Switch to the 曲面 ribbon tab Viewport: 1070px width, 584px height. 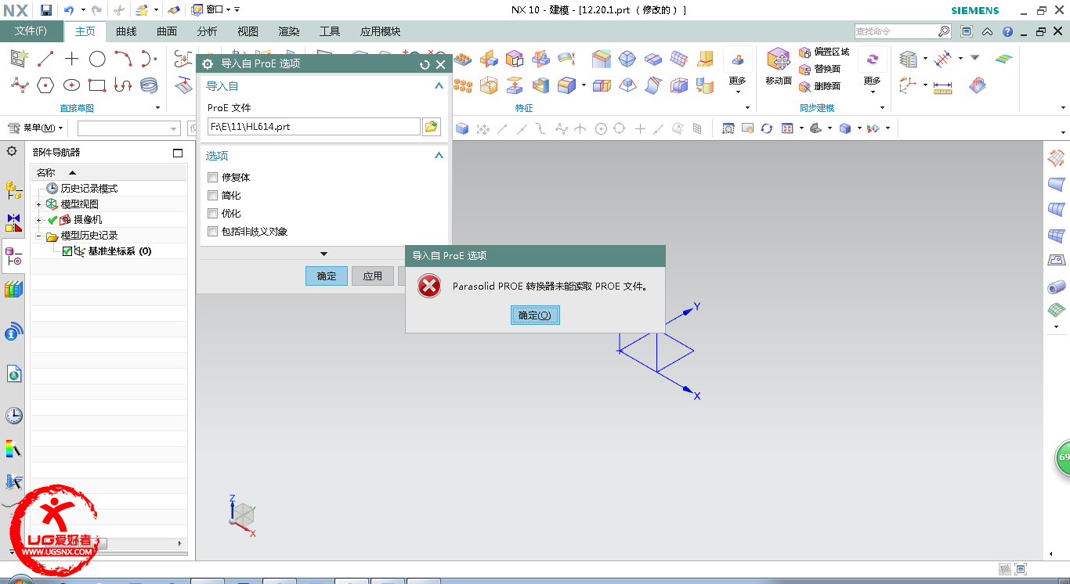click(167, 31)
